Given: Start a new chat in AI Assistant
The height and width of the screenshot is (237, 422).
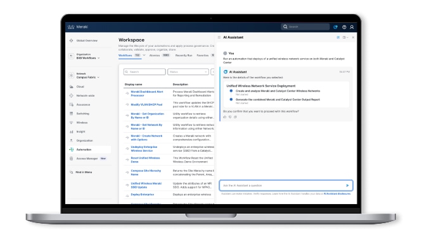Looking at the screenshot, I should pyautogui.click(x=338, y=37).
